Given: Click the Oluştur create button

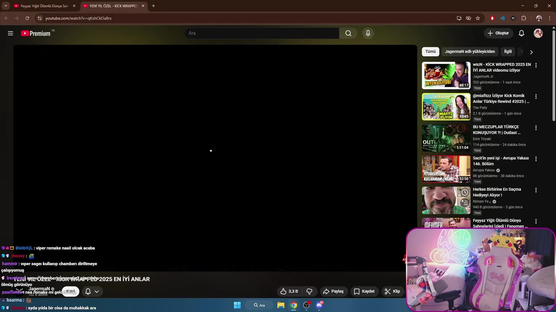Looking at the screenshot, I should 498,33.
